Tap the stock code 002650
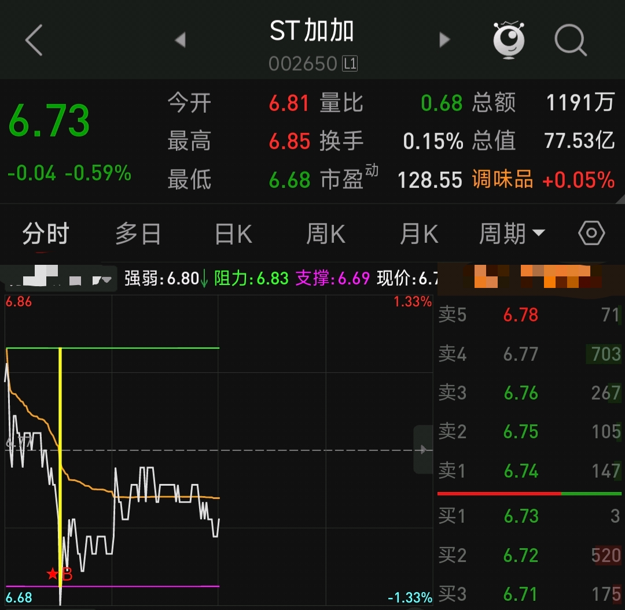 click(303, 64)
